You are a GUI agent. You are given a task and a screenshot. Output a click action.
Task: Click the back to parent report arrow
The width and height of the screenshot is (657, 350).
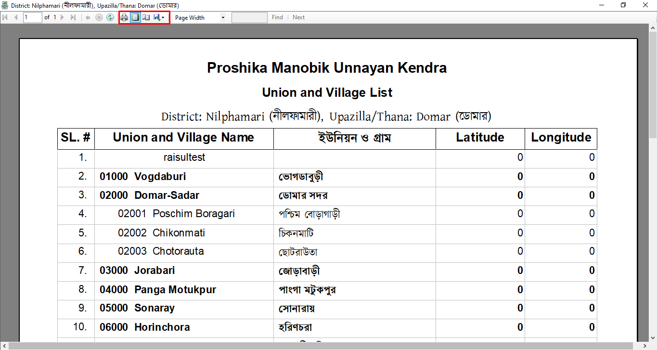tap(88, 17)
